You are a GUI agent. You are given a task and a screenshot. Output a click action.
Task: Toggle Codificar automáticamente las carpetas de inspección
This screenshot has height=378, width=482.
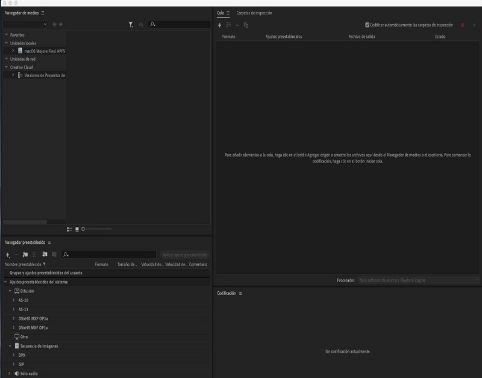coord(367,25)
